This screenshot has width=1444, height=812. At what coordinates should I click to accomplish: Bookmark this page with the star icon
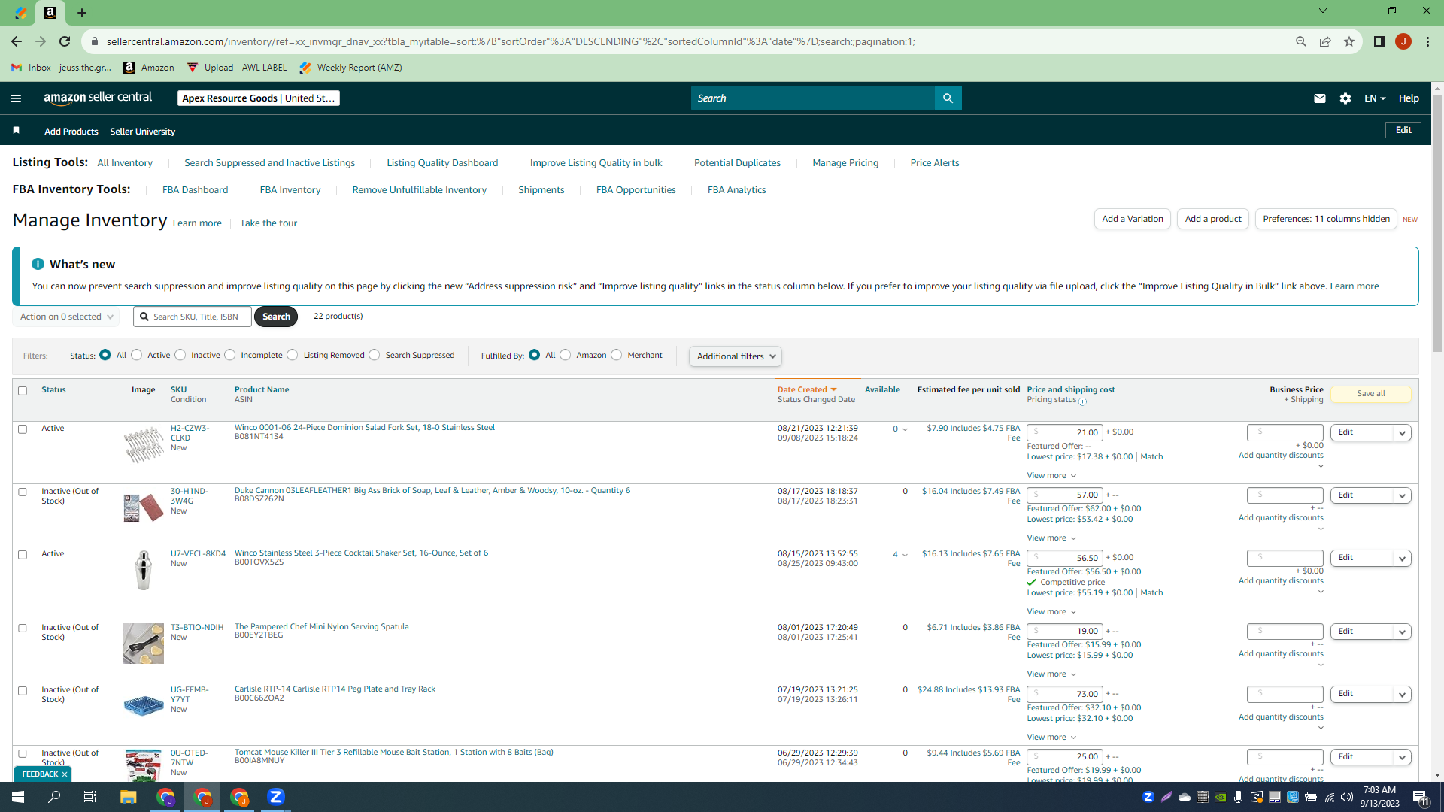[x=1349, y=41]
